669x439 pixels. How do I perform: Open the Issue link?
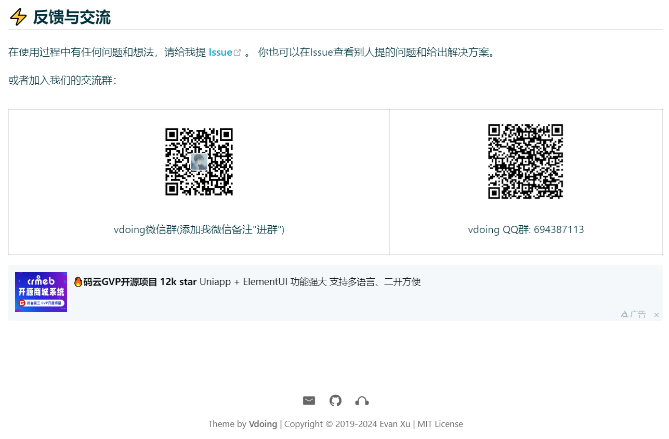pos(225,53)
